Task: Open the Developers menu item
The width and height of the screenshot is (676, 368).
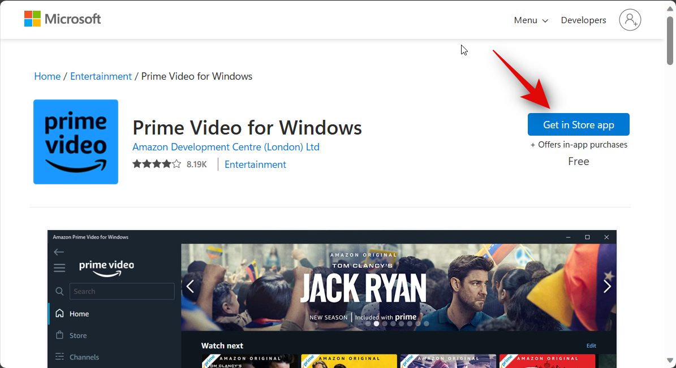Action: [x=583, y=20]
